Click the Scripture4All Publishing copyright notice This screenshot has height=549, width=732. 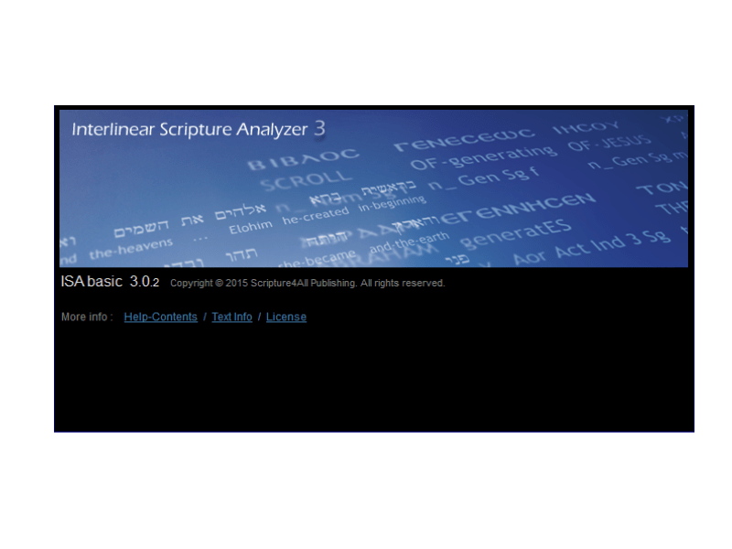(x=308, y=283)
